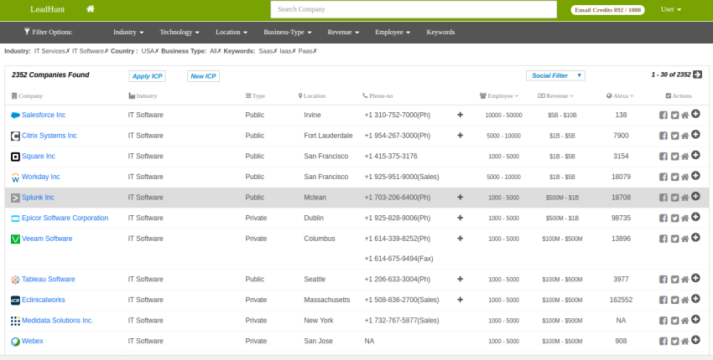Screen dimensions: 713x360
Task: Open Facebook page for Eclinicalworks
Action: [664, 300]
